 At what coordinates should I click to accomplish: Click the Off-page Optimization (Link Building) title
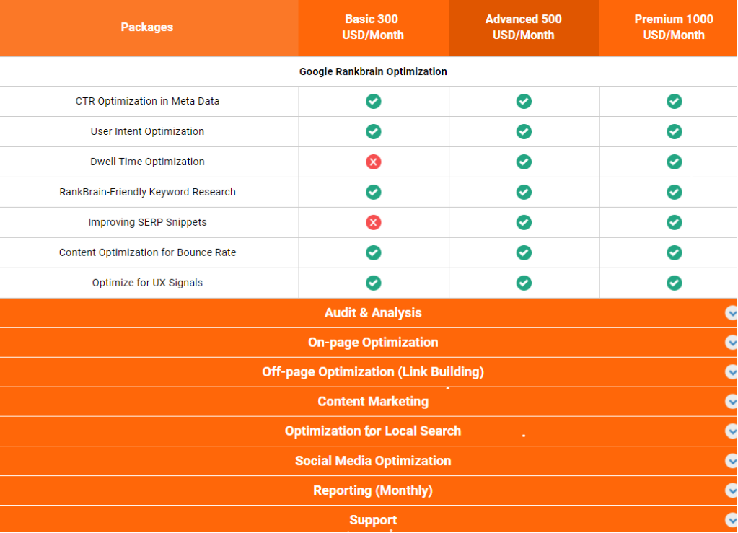click(373, 372)
